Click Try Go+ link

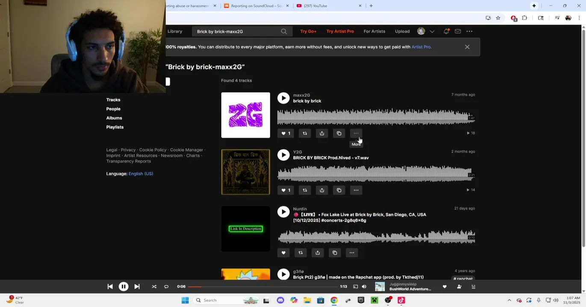click(308, 32)
